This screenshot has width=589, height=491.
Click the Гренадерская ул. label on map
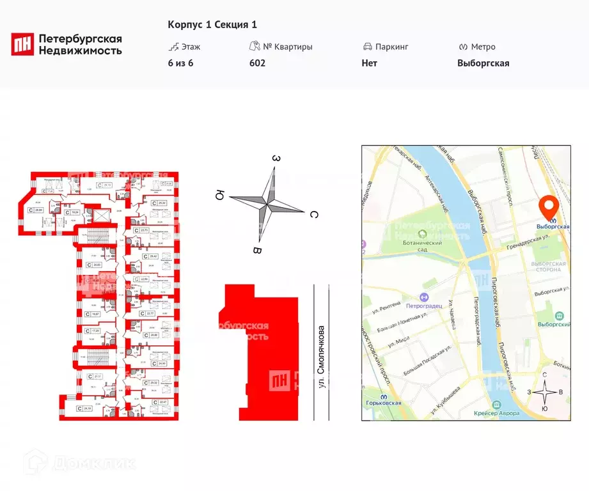point(528,242)
